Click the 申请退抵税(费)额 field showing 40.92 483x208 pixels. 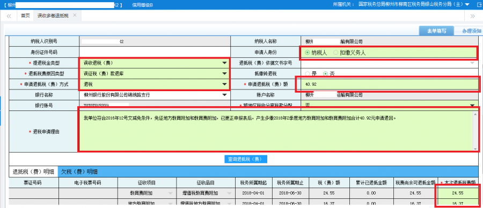click(x=389, y=84)
